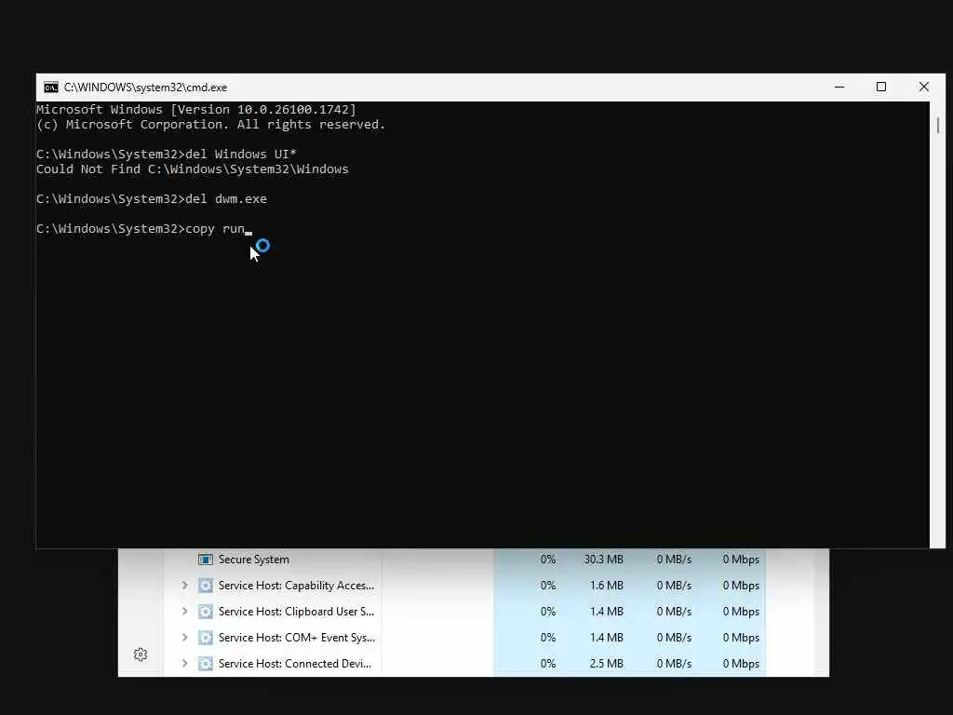Expand Service Host: Connected Devices row
Image resolution: width=953 pixels, height=715 pixels.
tap(185, 664)
